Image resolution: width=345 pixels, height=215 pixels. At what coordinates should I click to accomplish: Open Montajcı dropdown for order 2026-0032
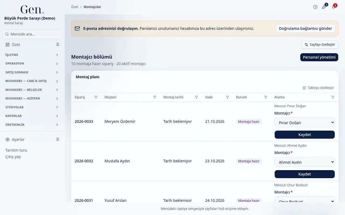tap(305, 162)
